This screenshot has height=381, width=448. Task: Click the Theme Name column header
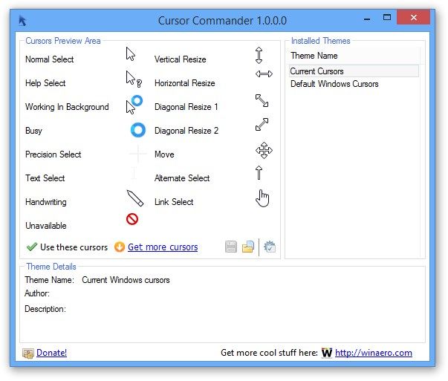click(x=354, y=56)
